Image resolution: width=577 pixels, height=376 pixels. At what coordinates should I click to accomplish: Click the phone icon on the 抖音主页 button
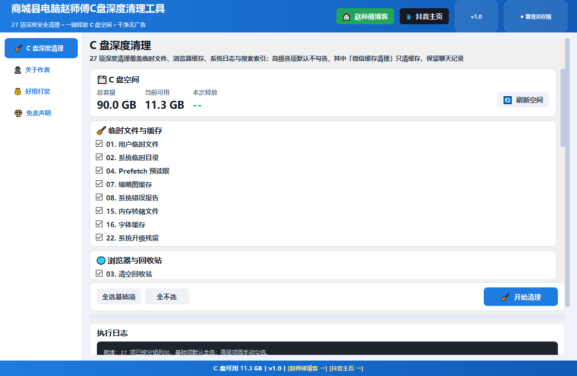(409, 16)
